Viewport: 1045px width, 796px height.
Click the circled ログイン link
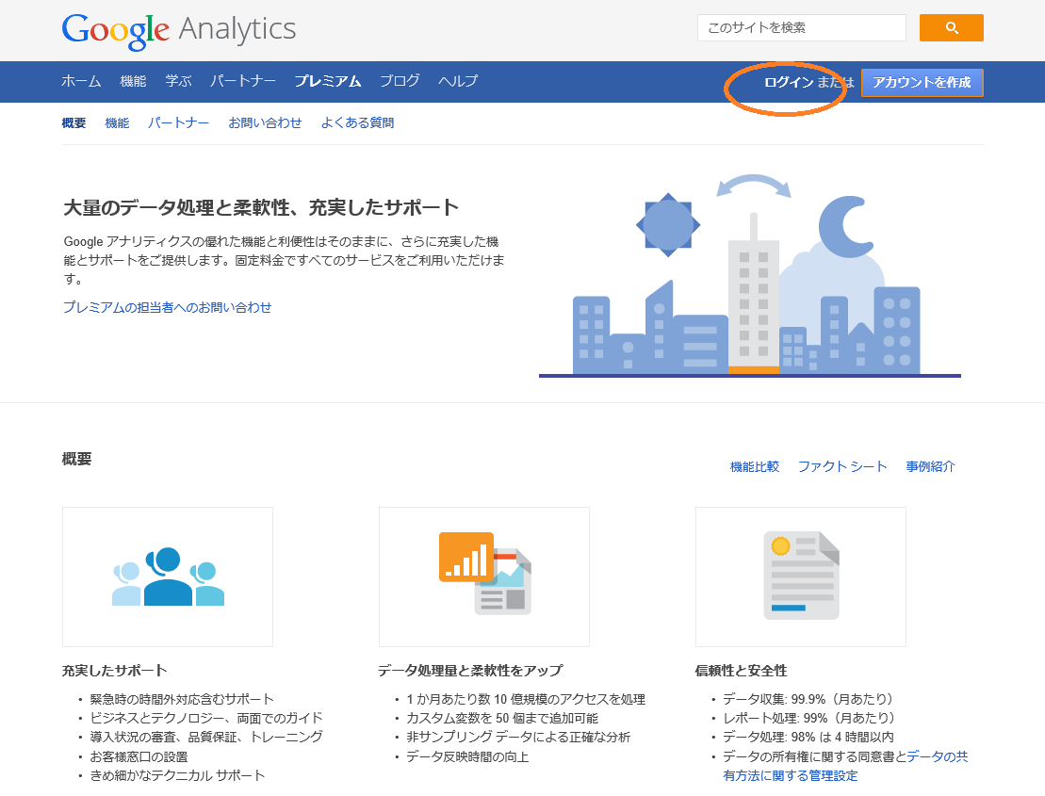[790, 83]
